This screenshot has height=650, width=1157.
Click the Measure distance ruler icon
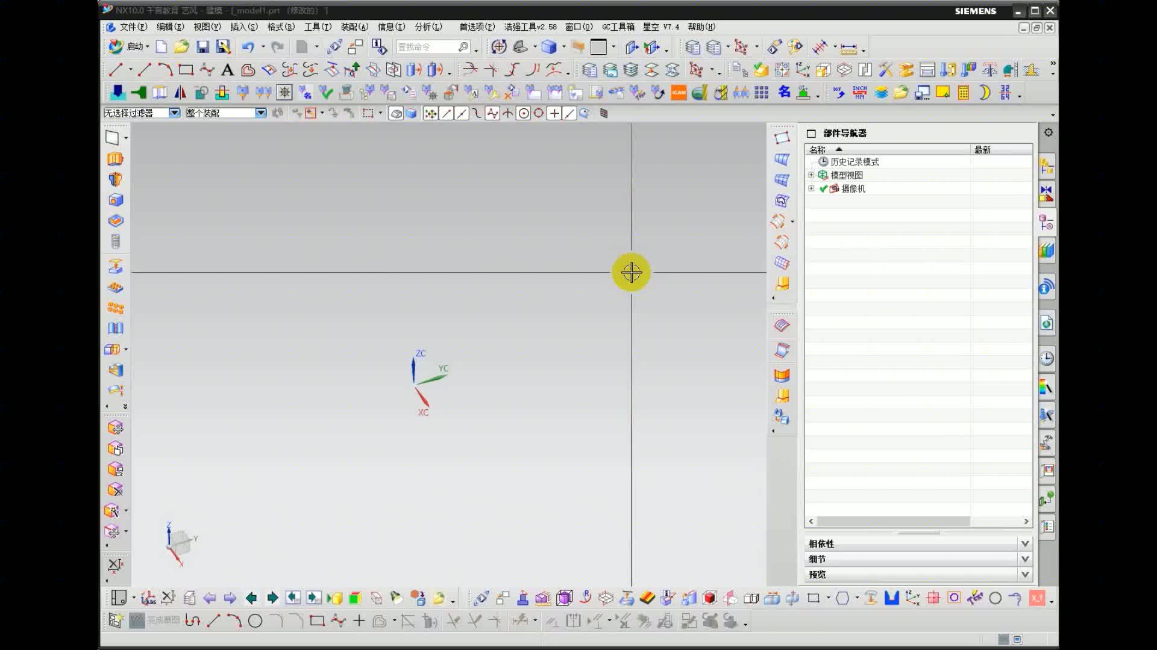[x=848, y=48]
